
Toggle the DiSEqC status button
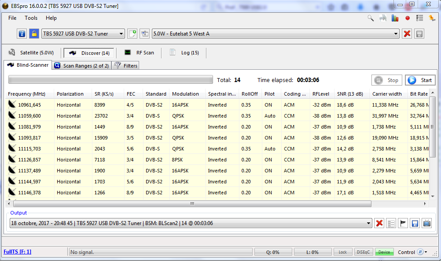point(364,252)
